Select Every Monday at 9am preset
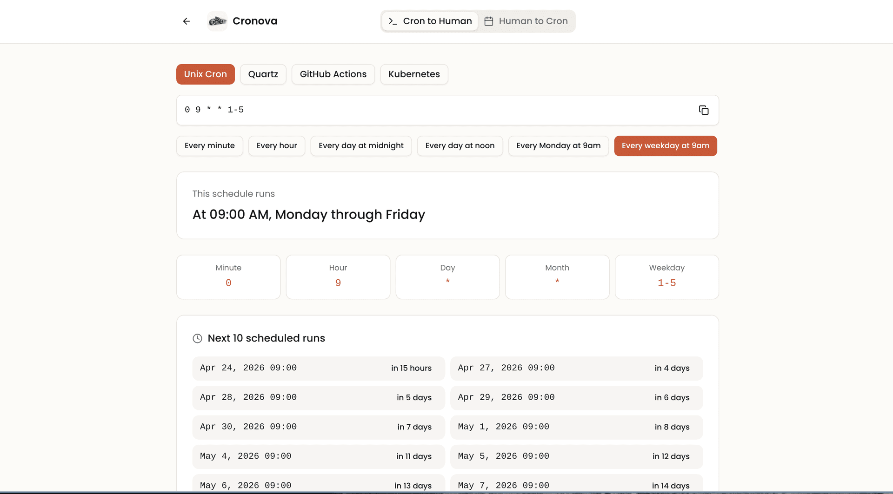The image size is (893, 494). click(x=559, y=146)
